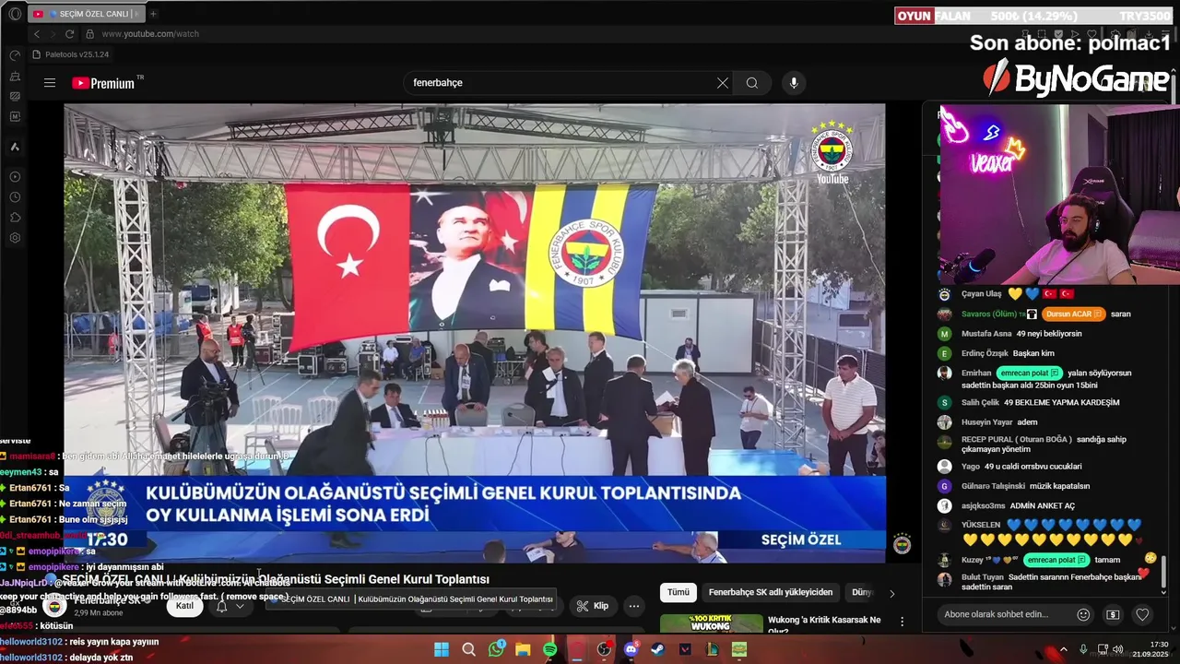Click the Katıl join button

tap(184, 606)
